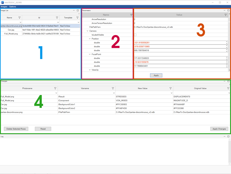Open the Varname column filter
The width and height of the screenshot is (231, 174).
click(113, 88)
